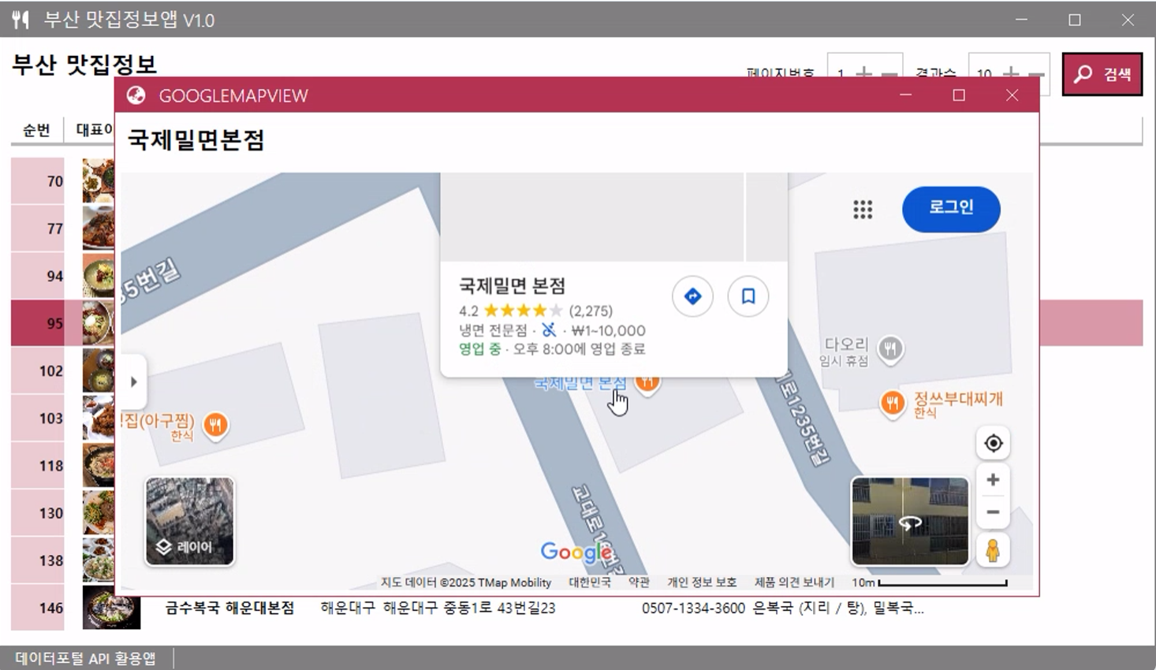Open the 약관 terms link

pyautogui.click(x=639, y=583)
